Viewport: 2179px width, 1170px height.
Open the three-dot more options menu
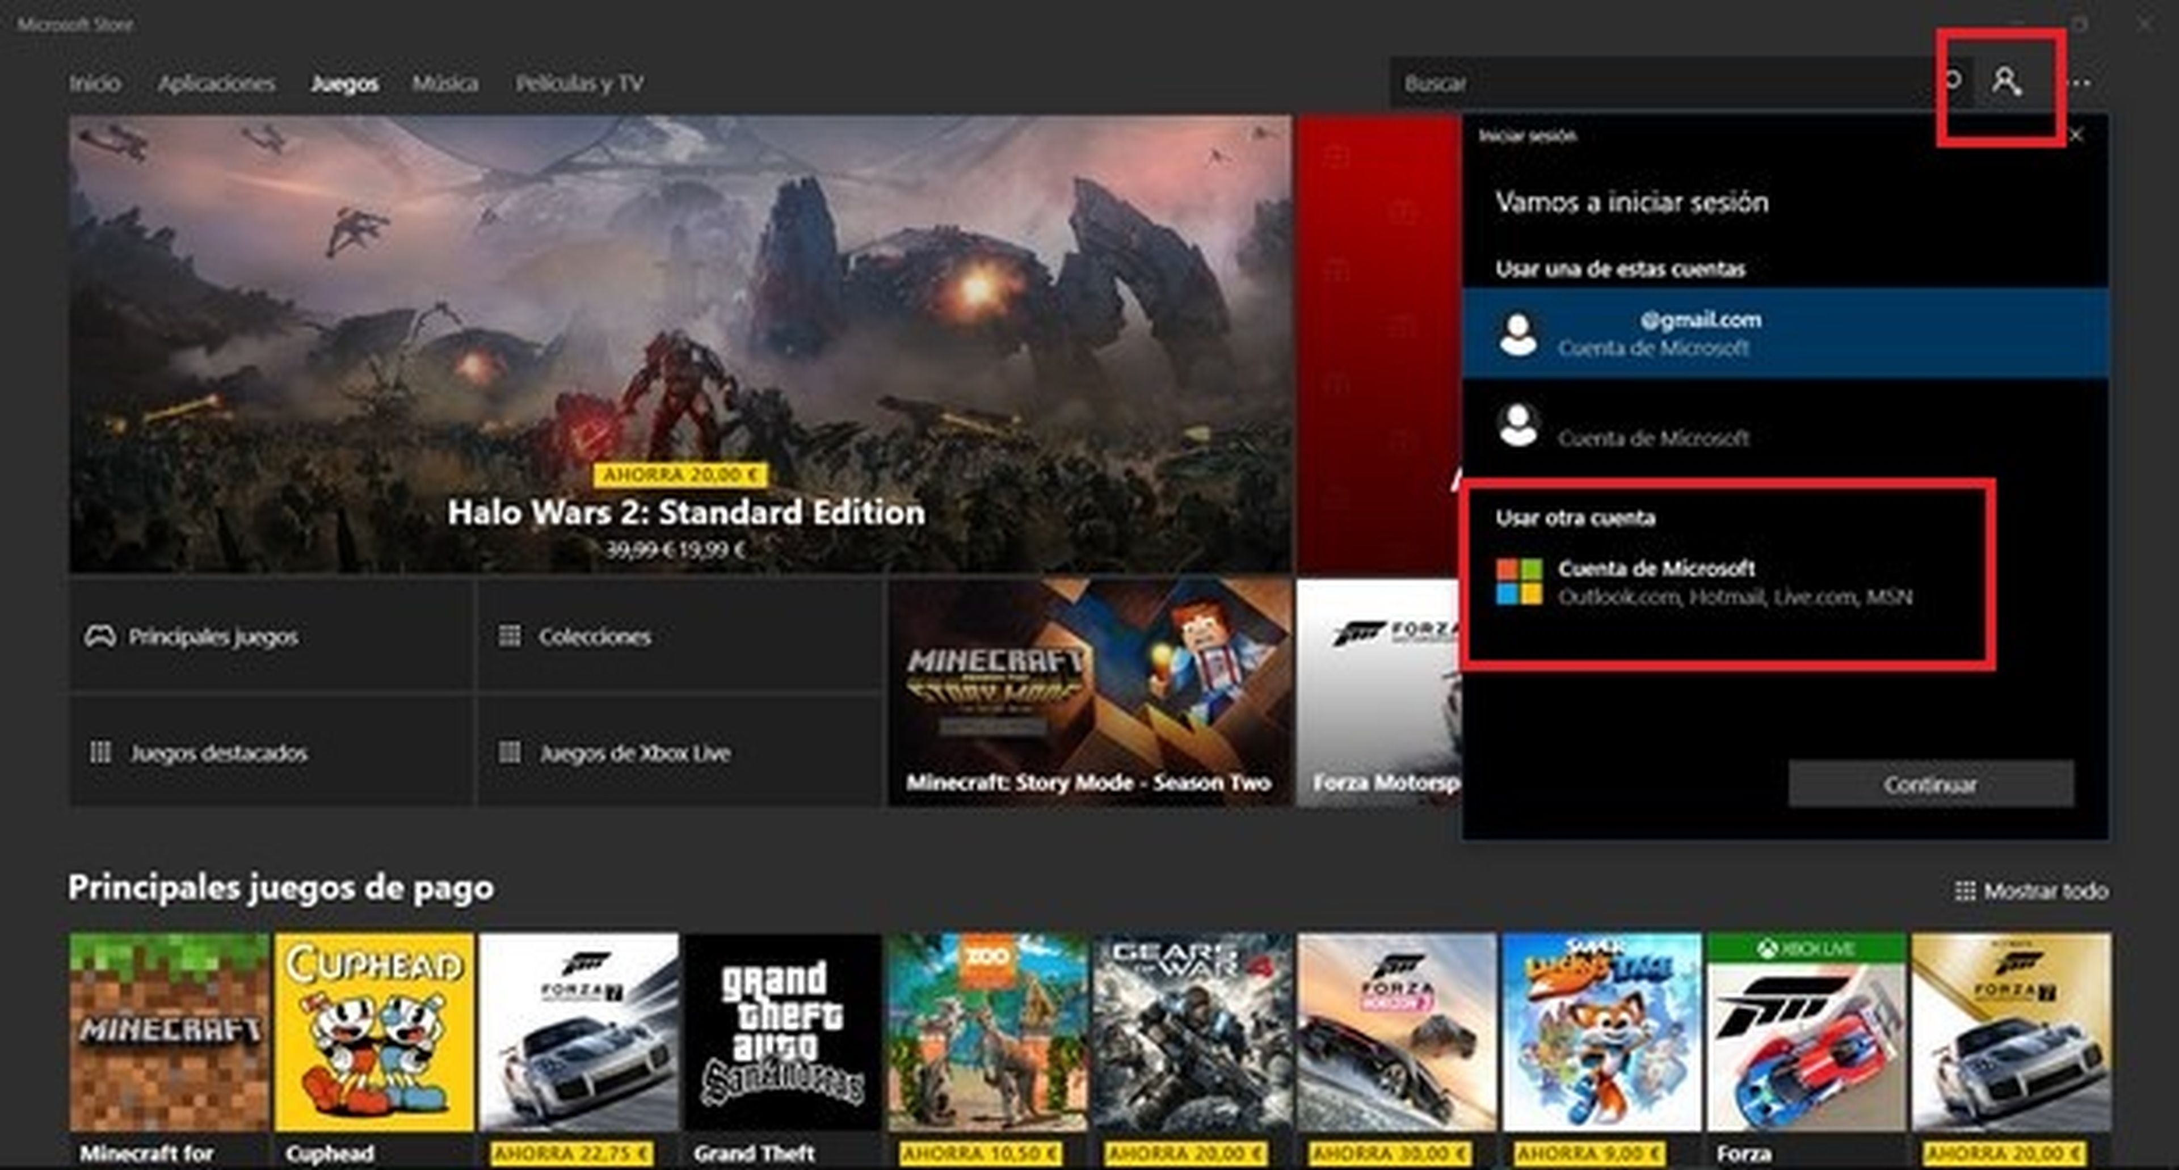coord(2080,83)
